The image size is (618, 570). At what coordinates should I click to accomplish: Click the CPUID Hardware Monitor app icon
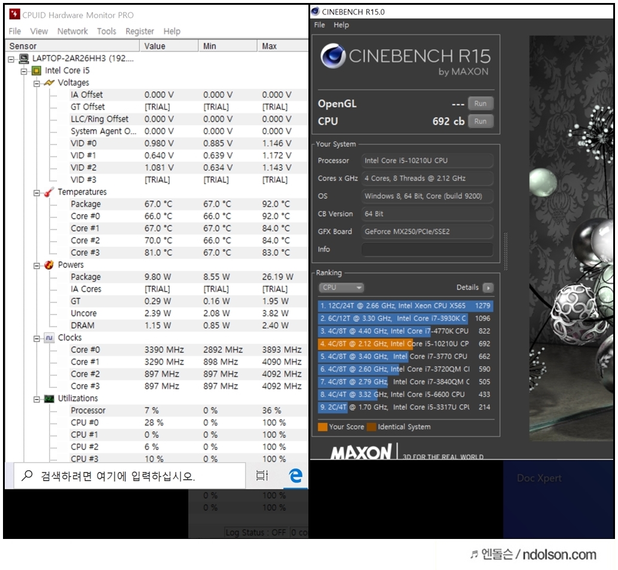point(14,14)
